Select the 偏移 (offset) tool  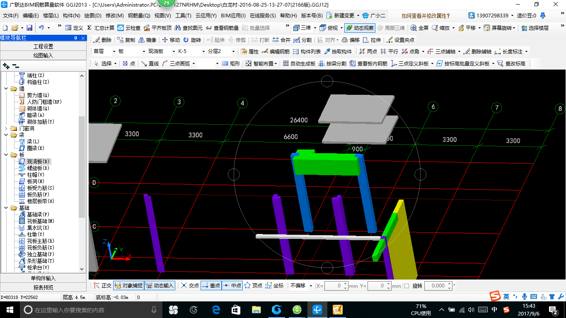[351, 40]
